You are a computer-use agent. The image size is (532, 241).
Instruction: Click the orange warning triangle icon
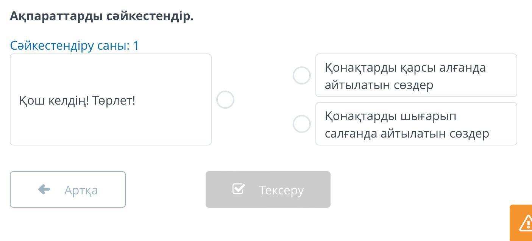coord(526,224)
